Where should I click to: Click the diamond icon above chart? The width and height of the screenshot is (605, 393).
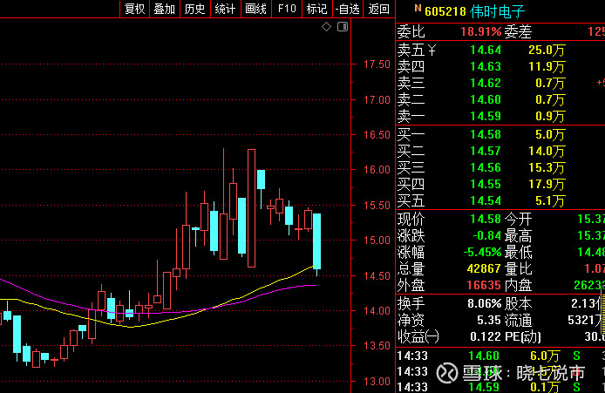point(326,27)
